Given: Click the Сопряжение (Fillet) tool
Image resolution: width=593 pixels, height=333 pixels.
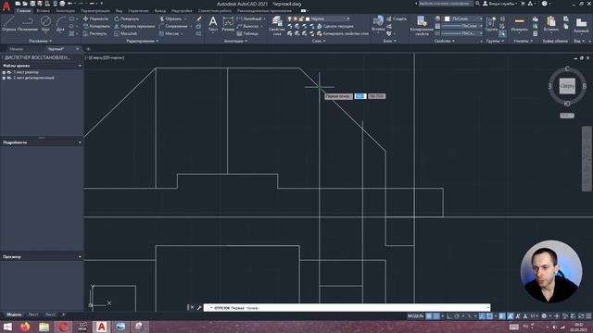Looking at the screenshot, I should point(173,26).
